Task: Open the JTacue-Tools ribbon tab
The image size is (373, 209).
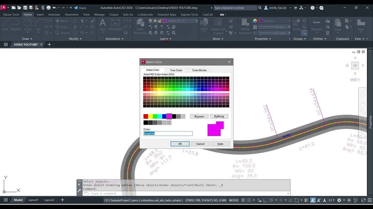Action: pos(11,15)
